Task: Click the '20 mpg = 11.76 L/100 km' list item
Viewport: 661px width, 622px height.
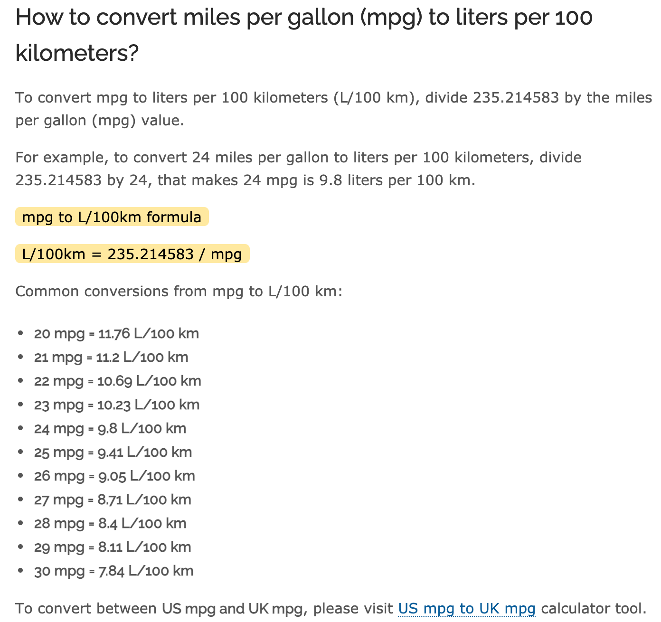Action: click(x=116, y=333)
